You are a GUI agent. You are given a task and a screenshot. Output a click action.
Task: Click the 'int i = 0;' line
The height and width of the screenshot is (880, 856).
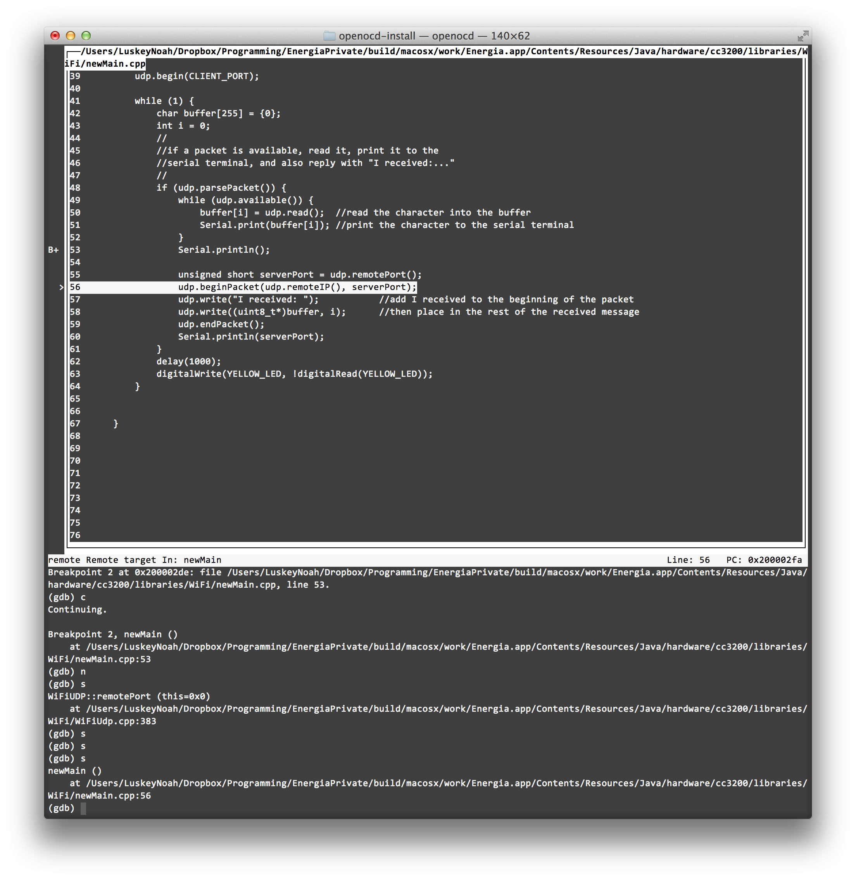tap(183, 126)
